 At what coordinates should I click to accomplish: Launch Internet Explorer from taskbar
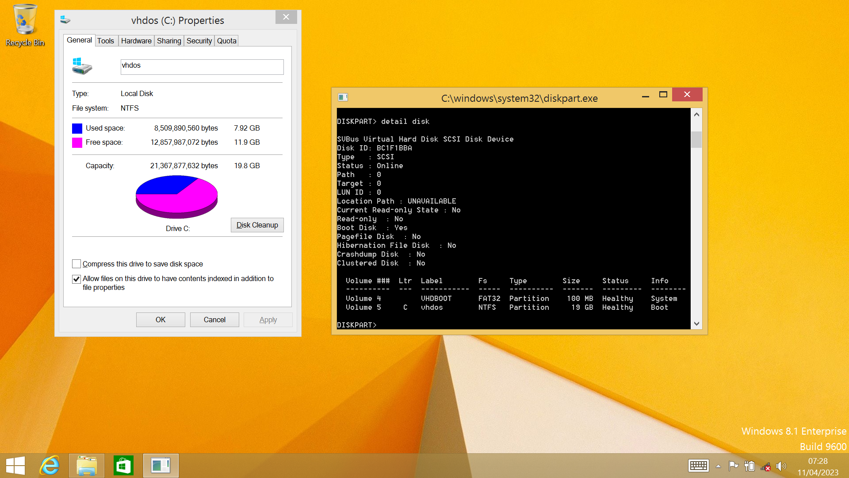coord(50,466)
